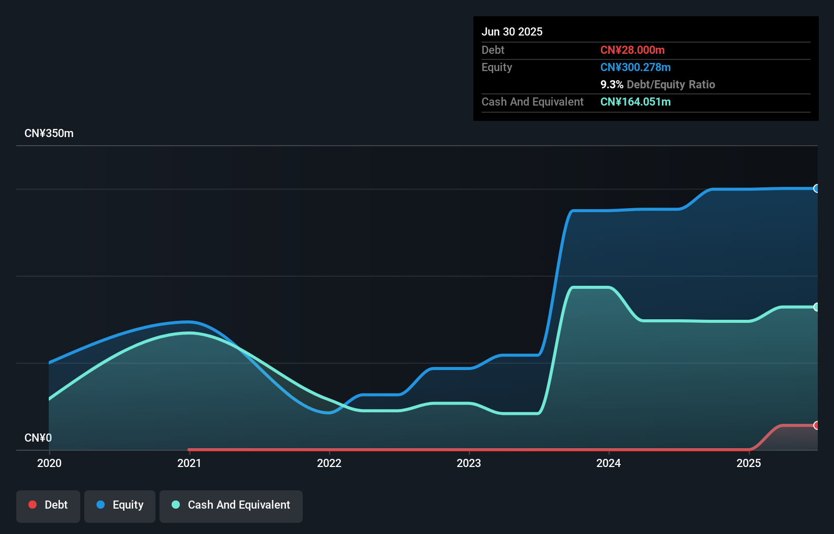Image resolution: width=834 pixels, height=534 pixels.
Task: Select the red Debt endpoint marker
Action: [816, 425]
